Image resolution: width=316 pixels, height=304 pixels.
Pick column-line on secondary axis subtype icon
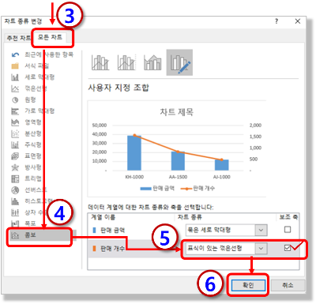[126, 62]
